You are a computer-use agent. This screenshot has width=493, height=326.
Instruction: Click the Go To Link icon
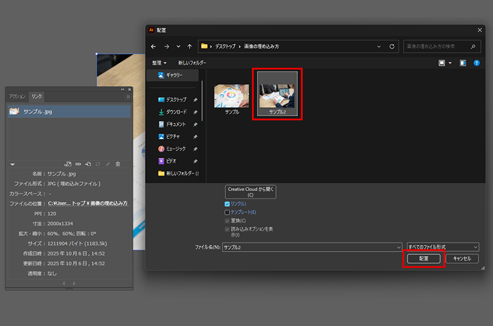pos(88,164)
